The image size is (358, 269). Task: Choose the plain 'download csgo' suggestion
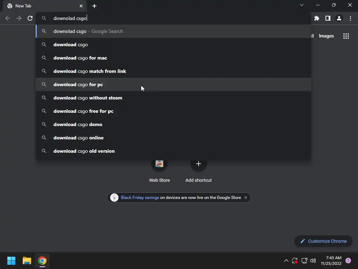tap(173, 44)
